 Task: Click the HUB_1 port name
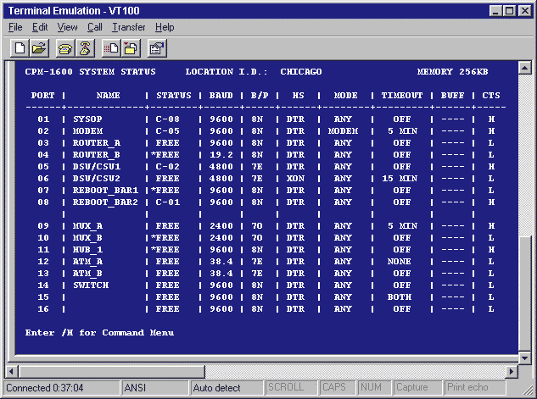87,250
